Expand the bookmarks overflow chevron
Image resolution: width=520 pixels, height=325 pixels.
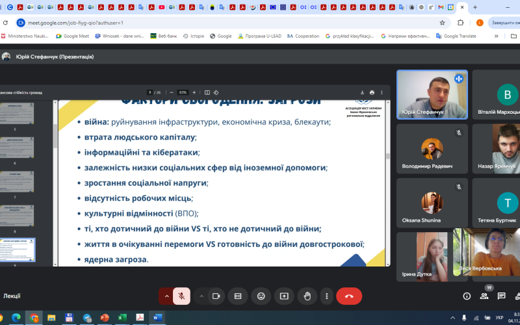click(497, 36)
